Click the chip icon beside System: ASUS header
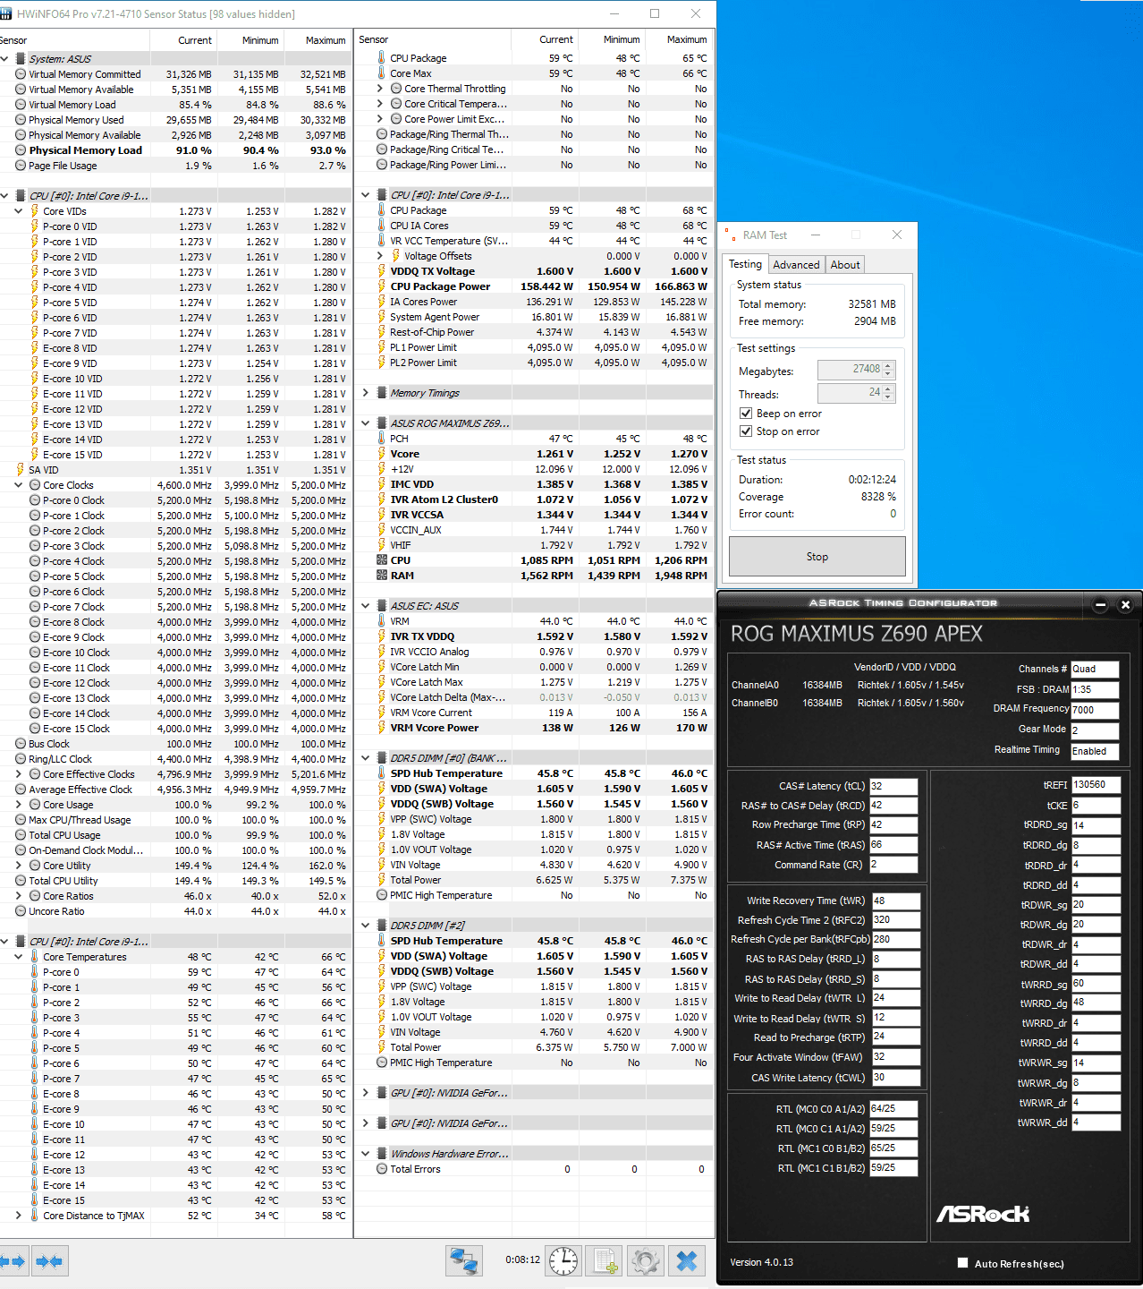This screenshot has height=1289, width=1143. [21, 59]
